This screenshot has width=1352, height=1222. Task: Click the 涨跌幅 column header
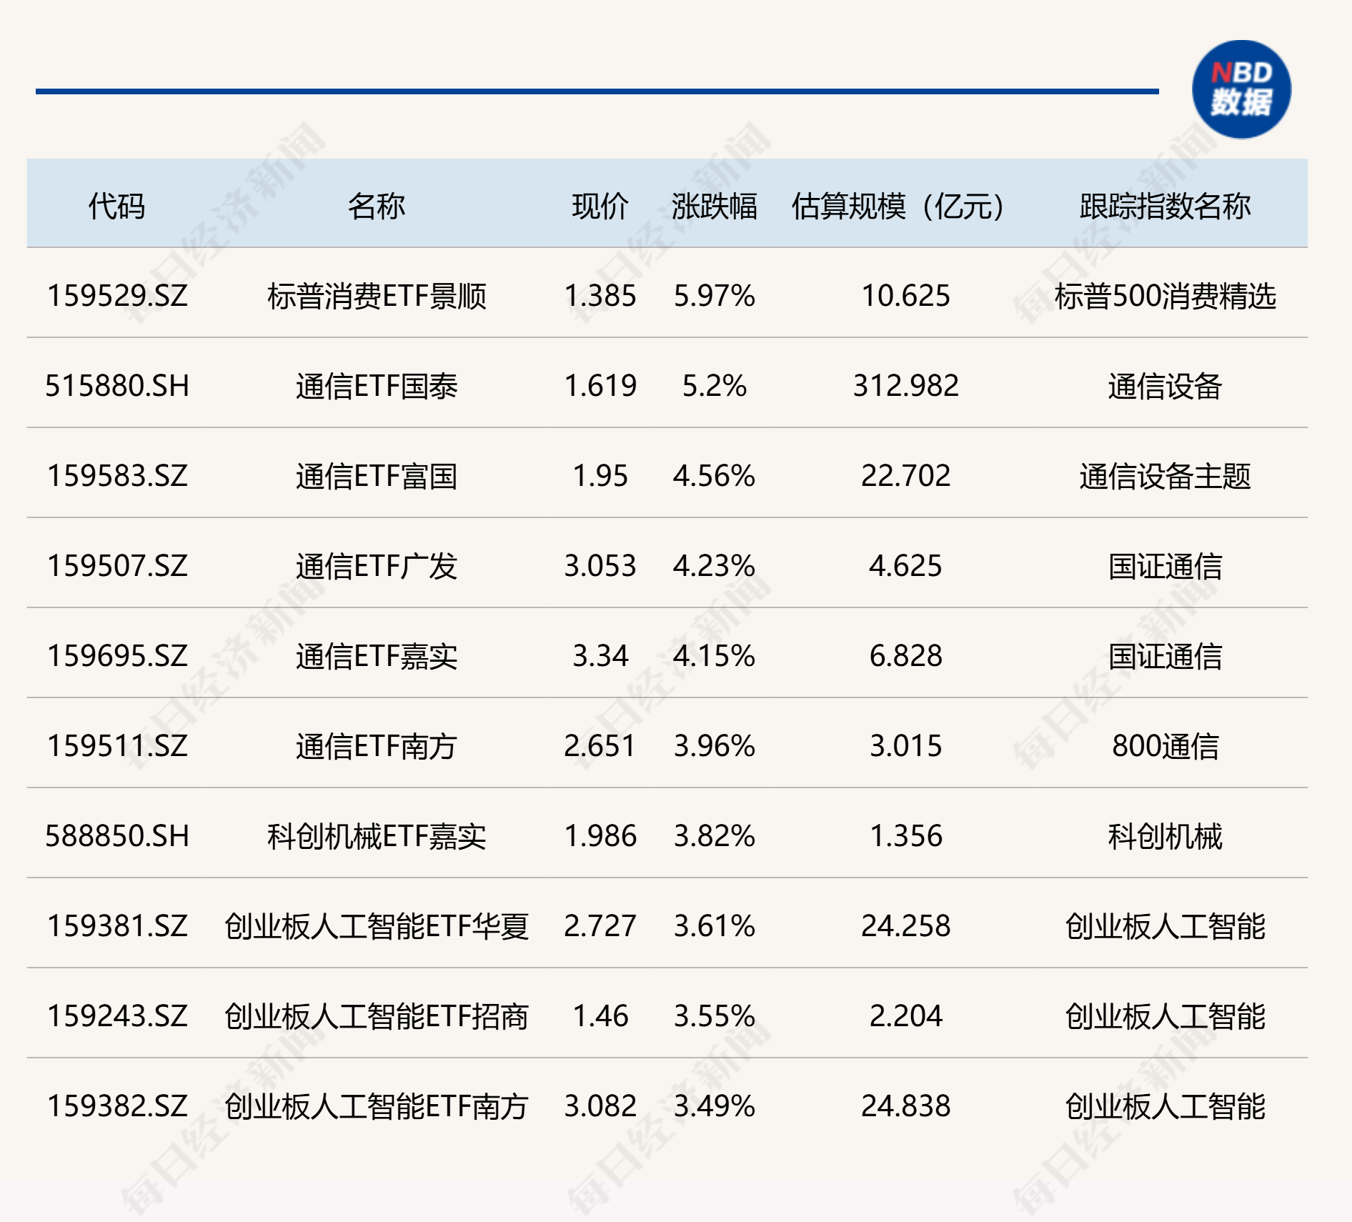715,207
